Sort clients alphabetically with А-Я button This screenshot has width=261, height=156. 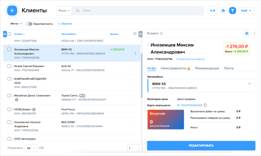click(x=212, y=10)
